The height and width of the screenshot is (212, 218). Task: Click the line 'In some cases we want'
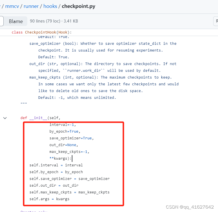[x=108, y=84]
